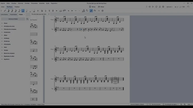Click the undo arrow
The height and width of the screenshot is (108, 193).
(188, 7)
